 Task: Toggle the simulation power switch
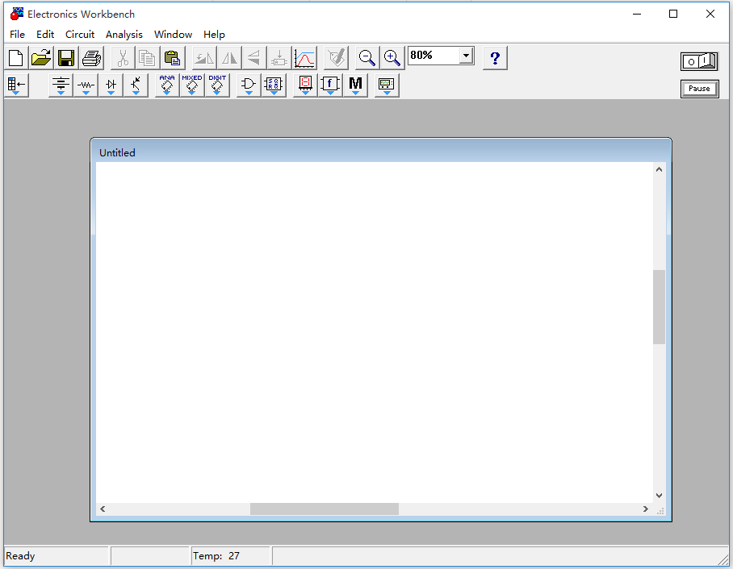pos(699,61)
